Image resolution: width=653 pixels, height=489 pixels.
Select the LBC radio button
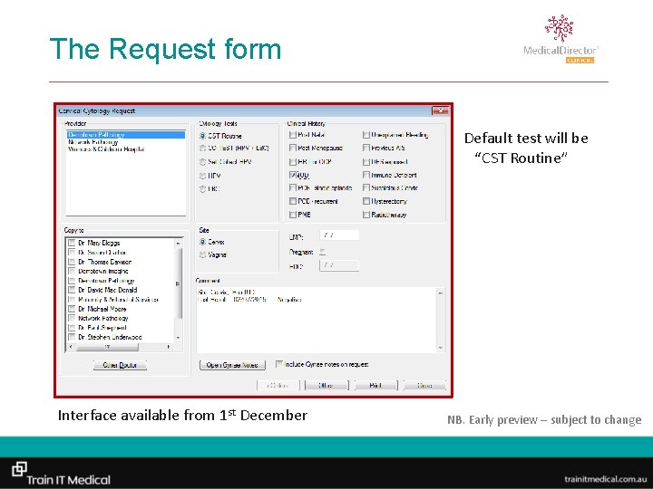tap(203, 188)
